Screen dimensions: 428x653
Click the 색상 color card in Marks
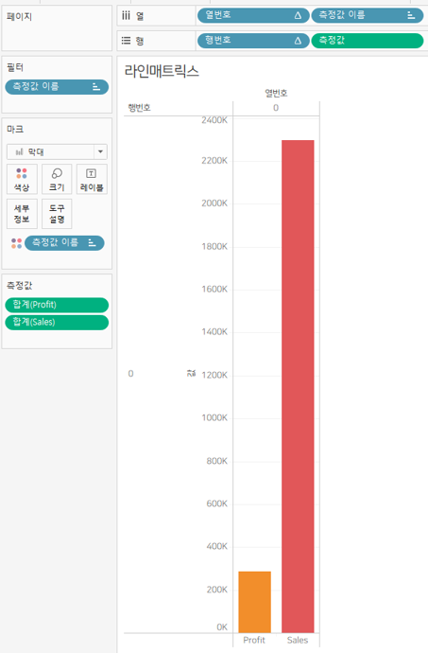[22, 179]
